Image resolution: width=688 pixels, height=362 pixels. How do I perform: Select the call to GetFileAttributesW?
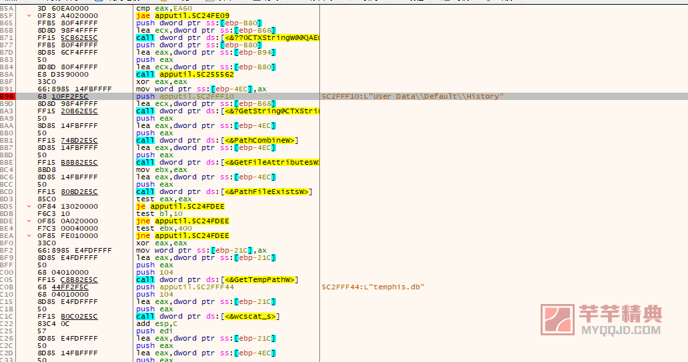tap(227, 163)
